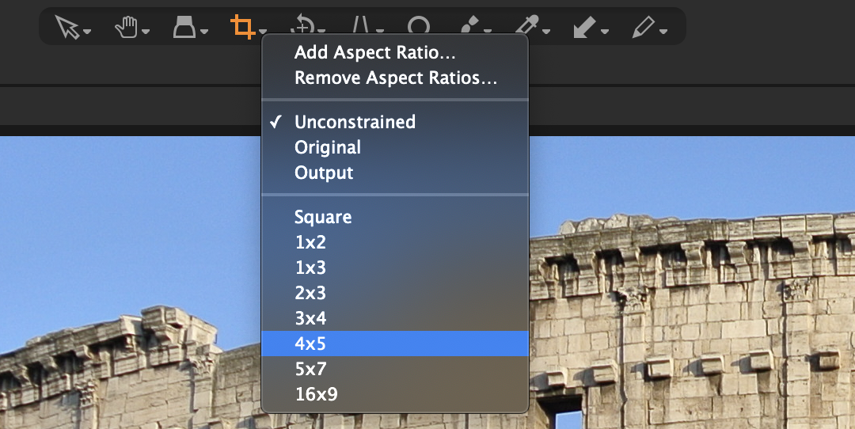Expand the annotation pencil dropdown arrow

tap(663, 32)
